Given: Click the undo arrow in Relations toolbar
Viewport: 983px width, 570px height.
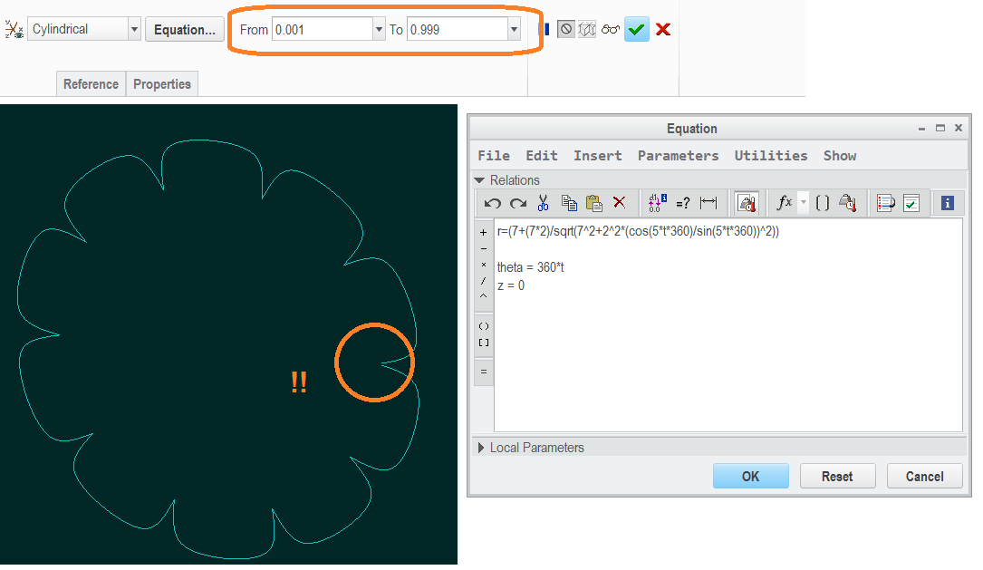Looking at the screenshot, I should [493, 203].
